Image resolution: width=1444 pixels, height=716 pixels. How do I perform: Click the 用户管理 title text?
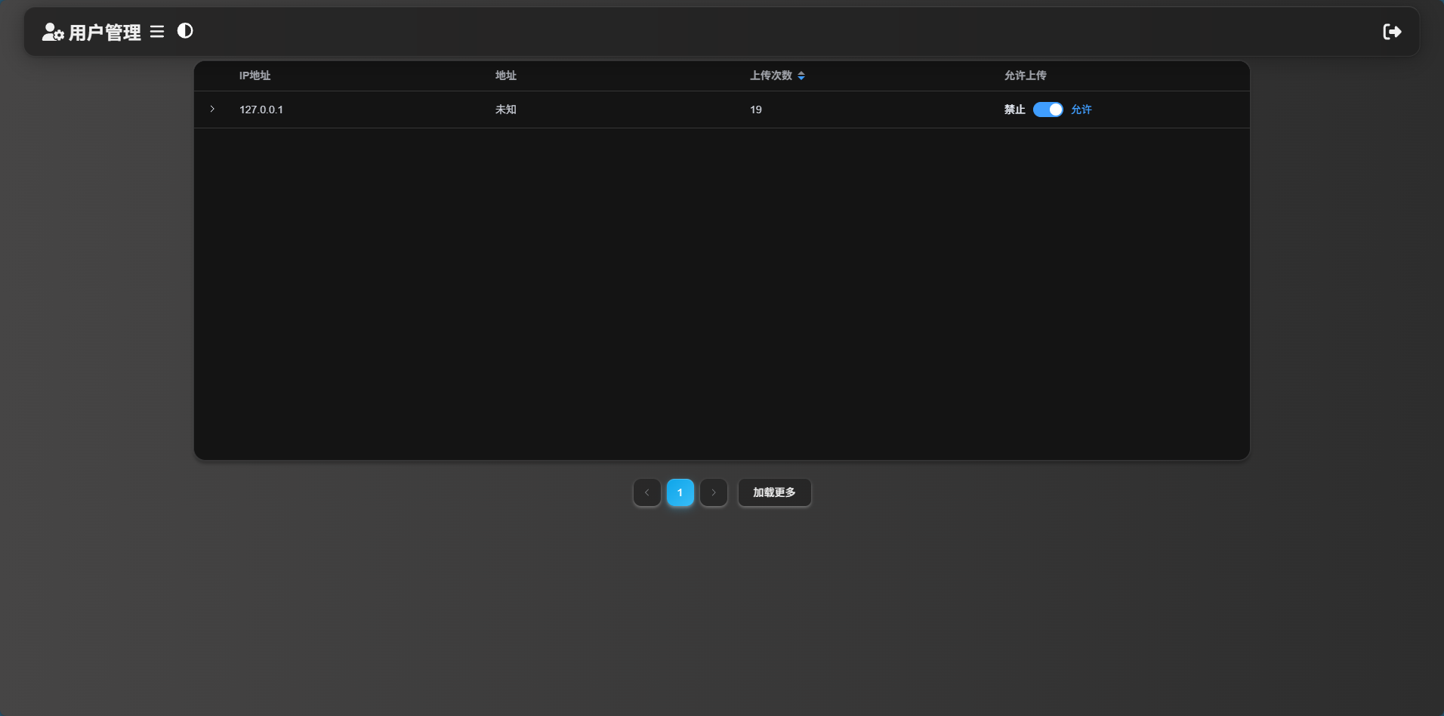pyautogui.click(x=105, y=32)
